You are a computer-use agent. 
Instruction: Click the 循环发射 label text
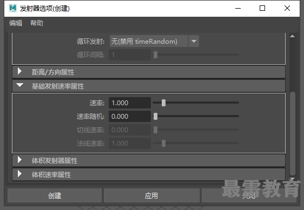[x=90, y=41]
